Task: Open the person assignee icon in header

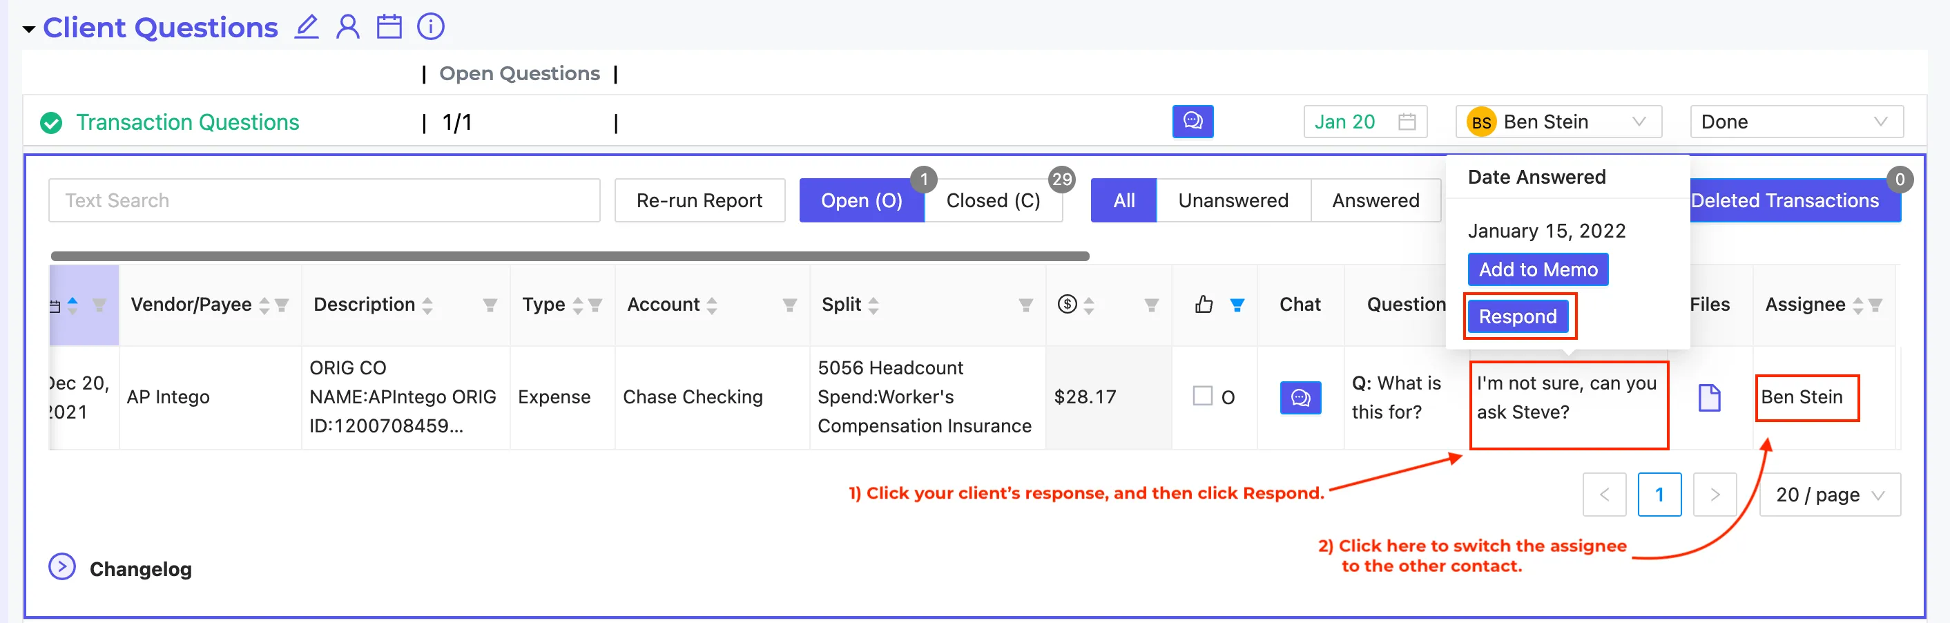Action: (x=348, y=27)
